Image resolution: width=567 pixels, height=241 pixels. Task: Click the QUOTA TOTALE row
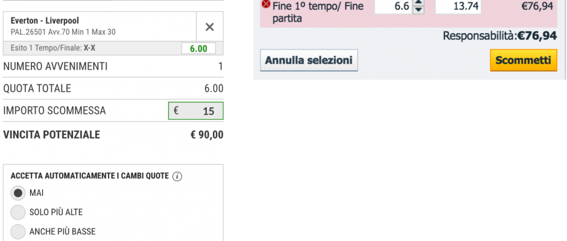(x=113, y=89)
